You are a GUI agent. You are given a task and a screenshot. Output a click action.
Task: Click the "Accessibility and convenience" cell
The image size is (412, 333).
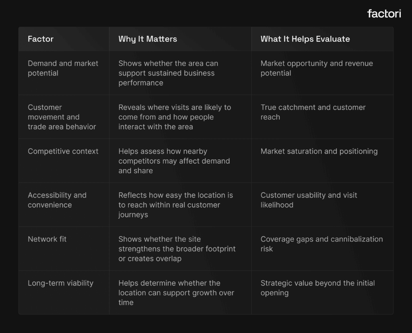click(57, 200)
